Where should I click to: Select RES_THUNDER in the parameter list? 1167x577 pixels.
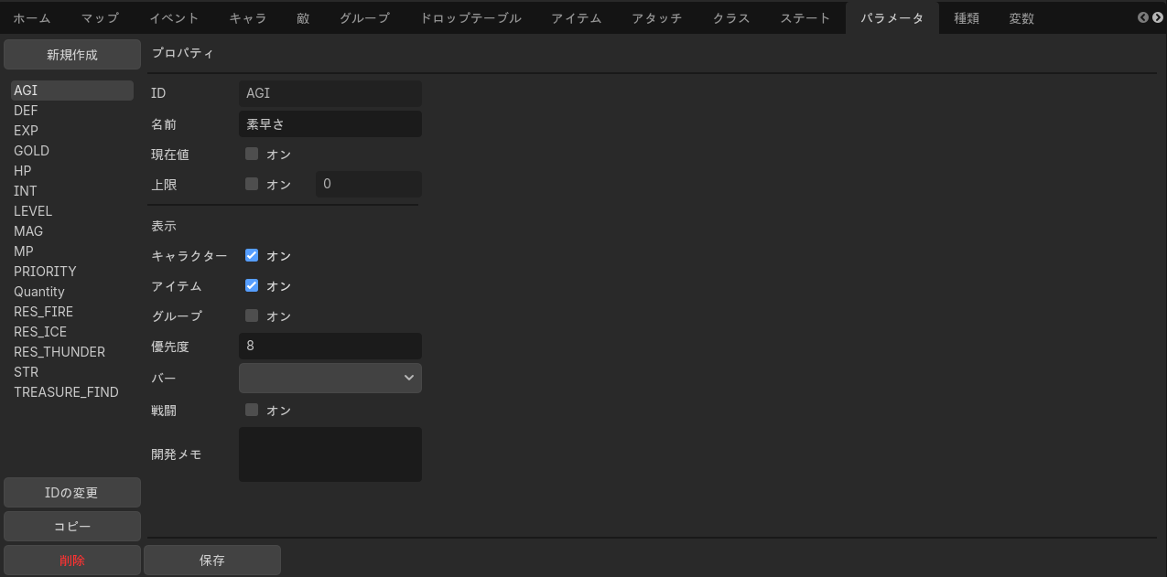[72, 352]
